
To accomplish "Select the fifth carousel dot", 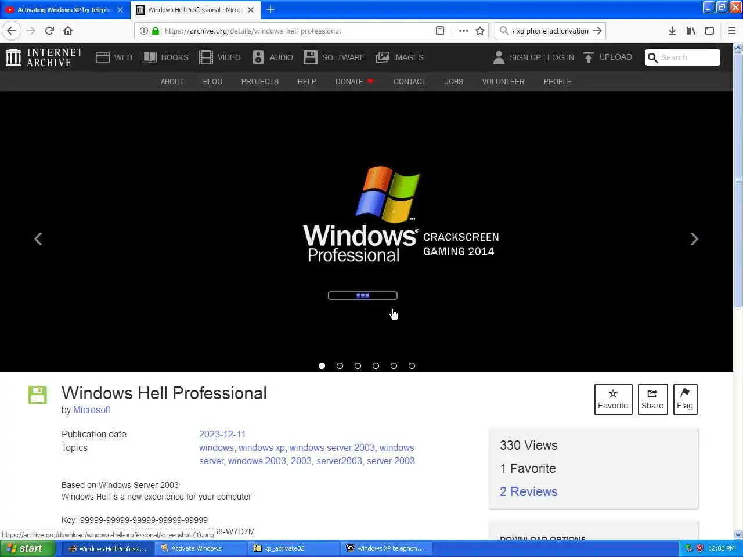I will (394, 366).
